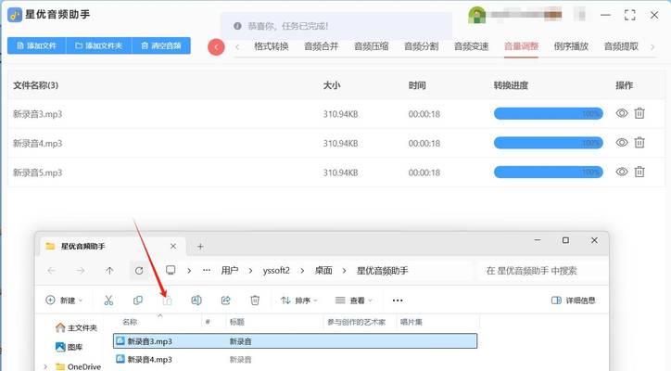The width and height of the screenshot is (671, 371).
Task: Click the Delete trash icon in Explorer toolbar
Action: [x=255, y=301]
